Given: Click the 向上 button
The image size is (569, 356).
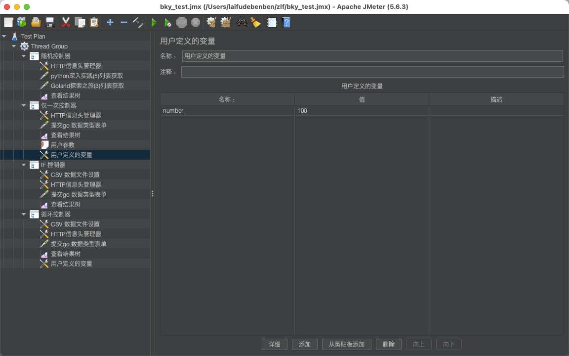Looking at the screenshot, I should (x=419, y=344).
